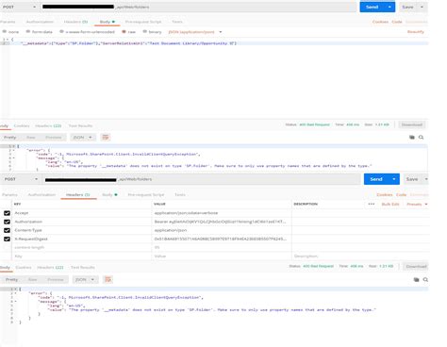447x347 pixels.
Task: Open the POST method dropdown in the lower request
Action: (20, 179)
